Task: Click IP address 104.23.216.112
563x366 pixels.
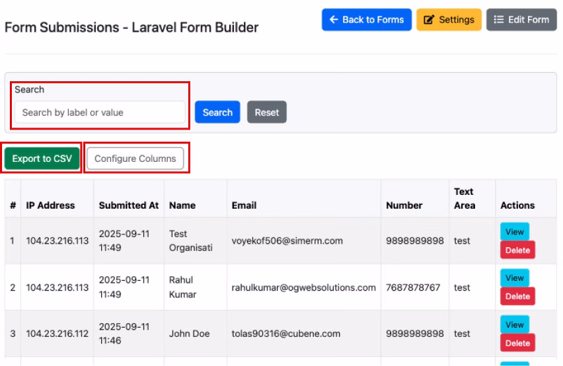Action: coord(57,334)
